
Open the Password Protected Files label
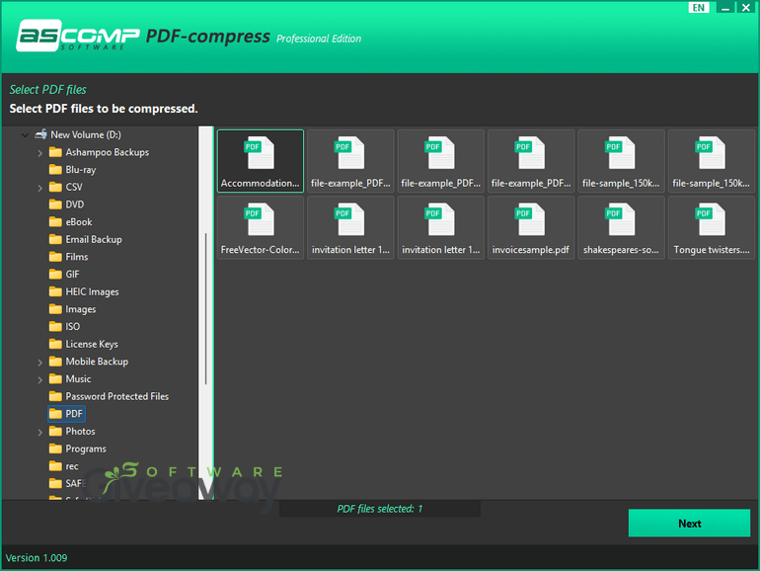pos(116,397)
